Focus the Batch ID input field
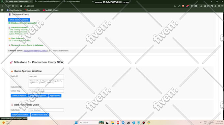 pos(46,76)
